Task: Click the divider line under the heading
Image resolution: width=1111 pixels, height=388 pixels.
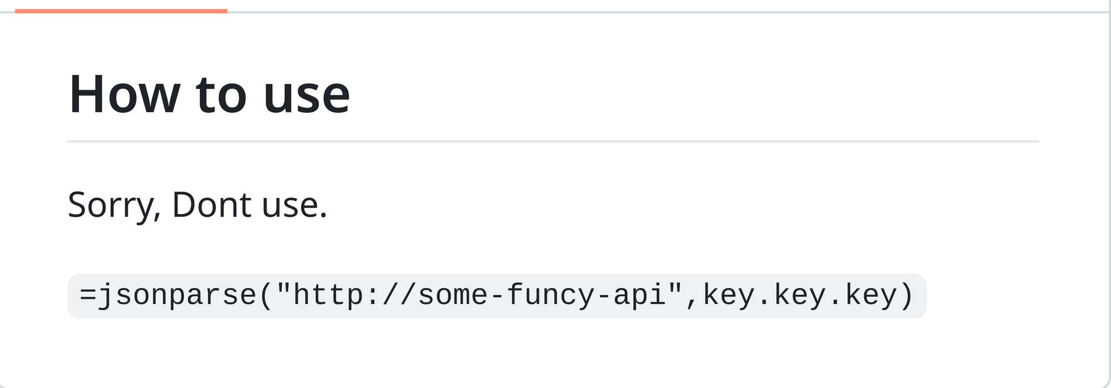Action: pos(553,141)
